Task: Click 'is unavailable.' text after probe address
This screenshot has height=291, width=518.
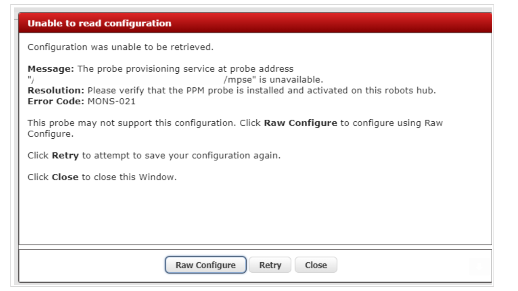Action: tap(291, 80)
